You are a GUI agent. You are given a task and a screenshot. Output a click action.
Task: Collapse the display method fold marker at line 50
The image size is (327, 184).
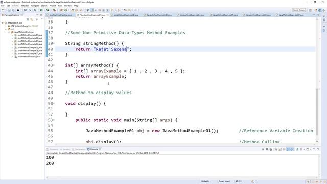point(54,103)
